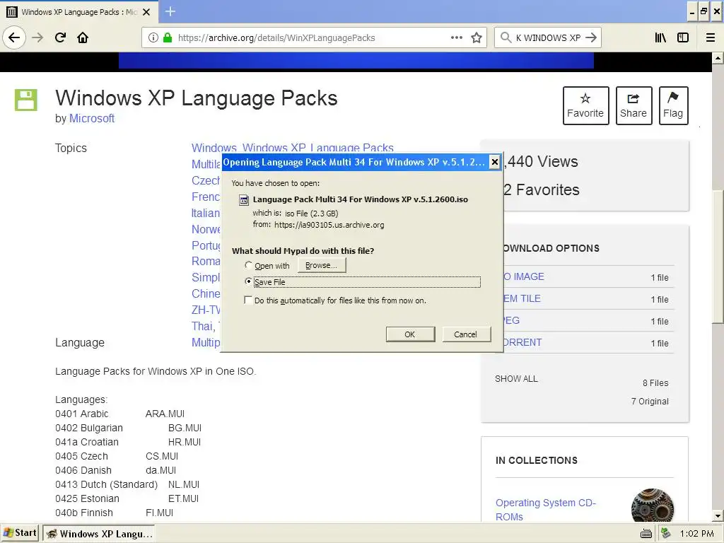724x543 pixels.
Task: Click the green floppy disk software icon
Action: coord(26,100)
